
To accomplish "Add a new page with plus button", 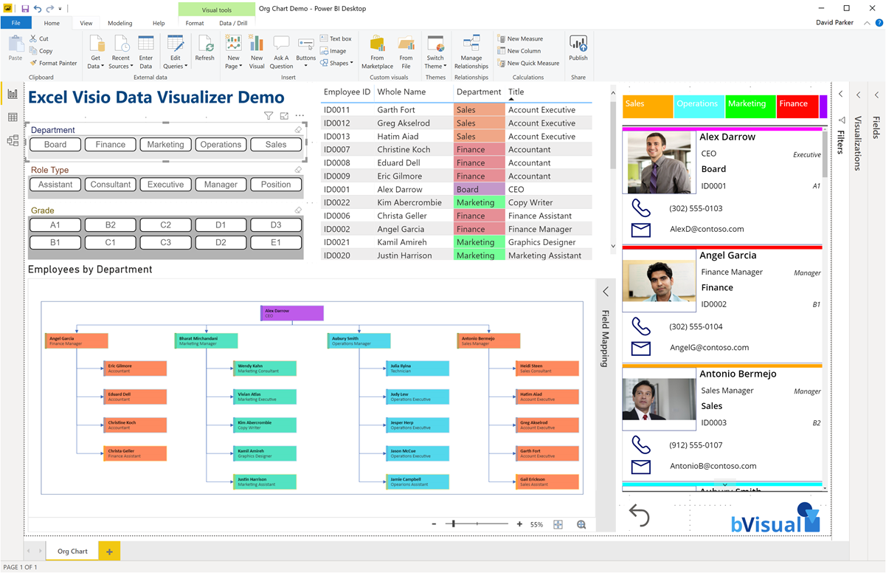I will click(x=109, y=552).
